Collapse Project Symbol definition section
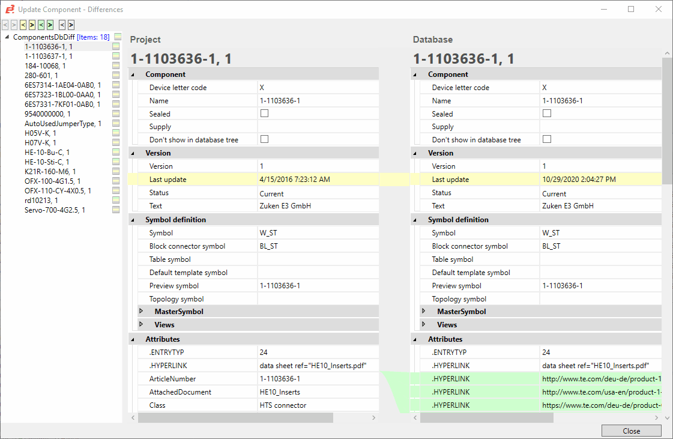The height and width of the screenshot is (439, 673). [x=133, y=220]
